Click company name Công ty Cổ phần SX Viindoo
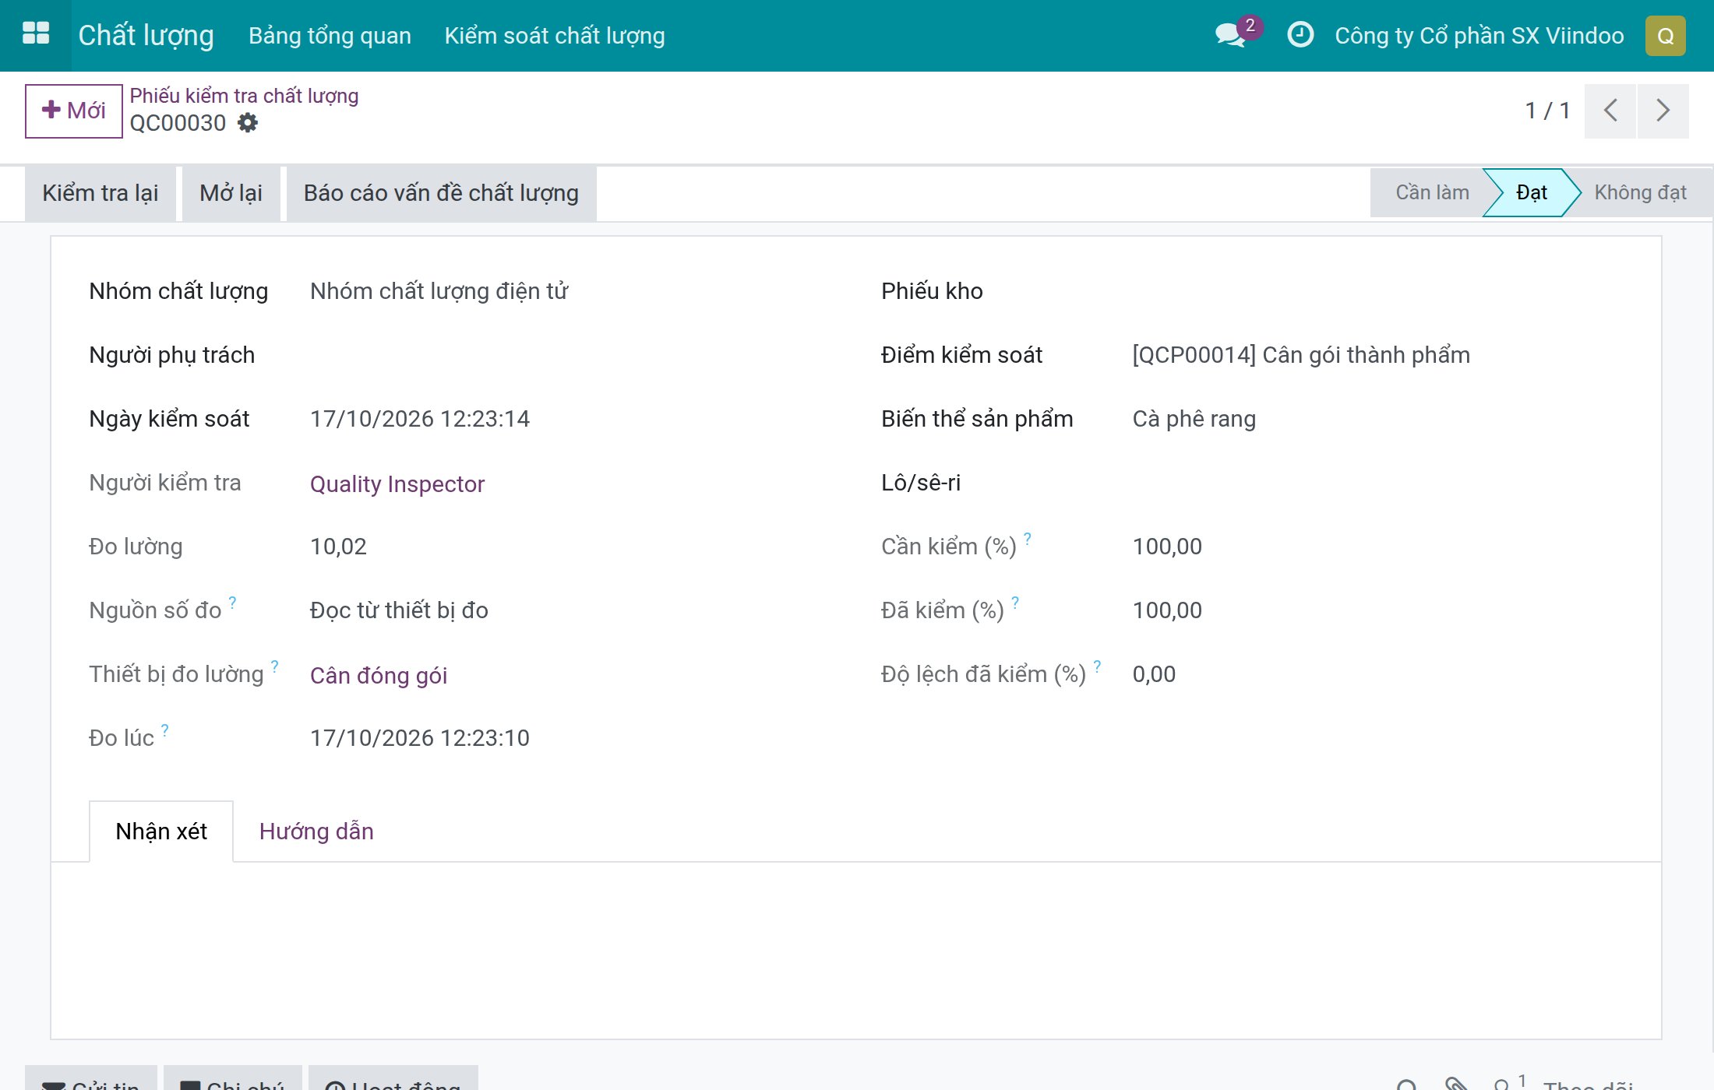 point(1479,36)
